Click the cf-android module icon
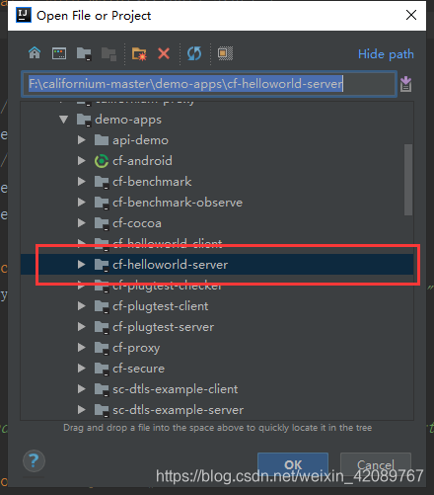Viewport: 434px width, 495px height. pos(102,161)
